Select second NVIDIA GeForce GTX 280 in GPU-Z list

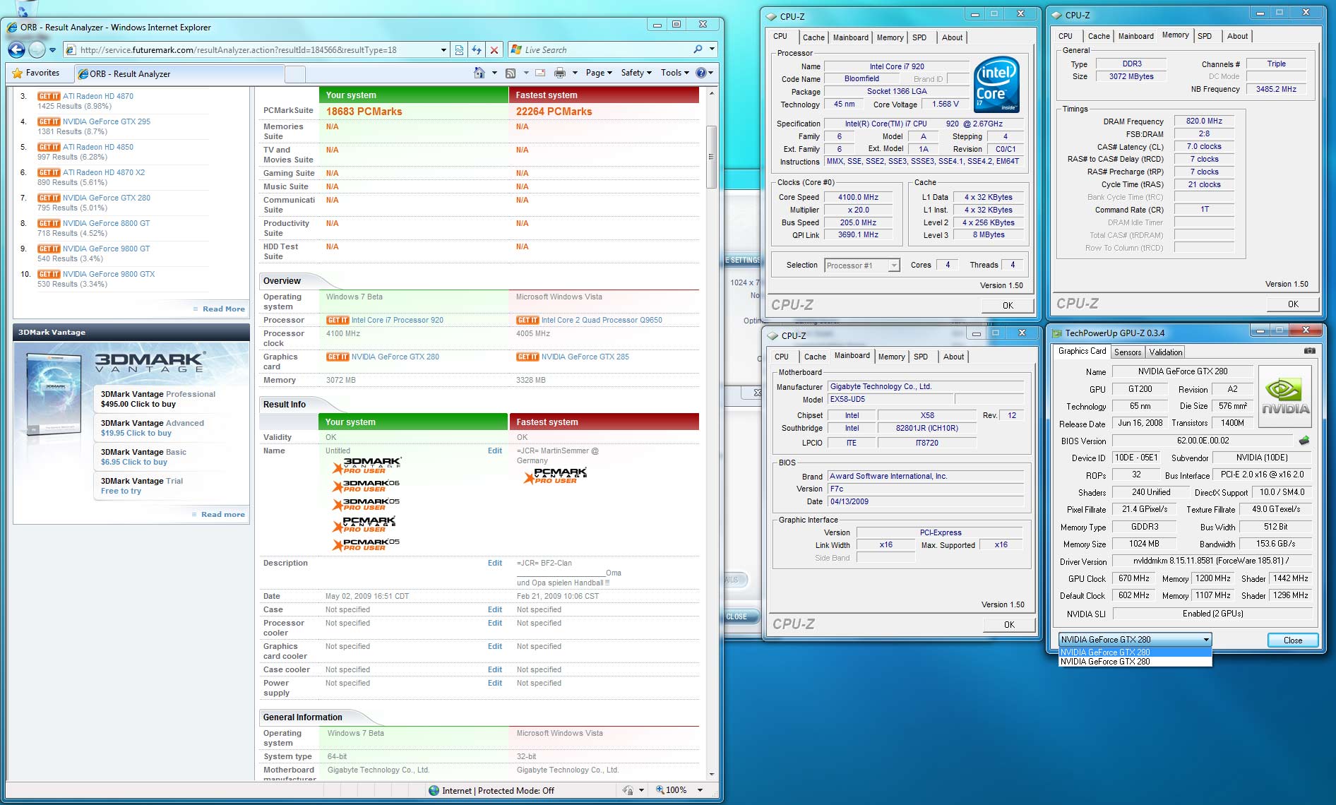[x=1135, y=662]
